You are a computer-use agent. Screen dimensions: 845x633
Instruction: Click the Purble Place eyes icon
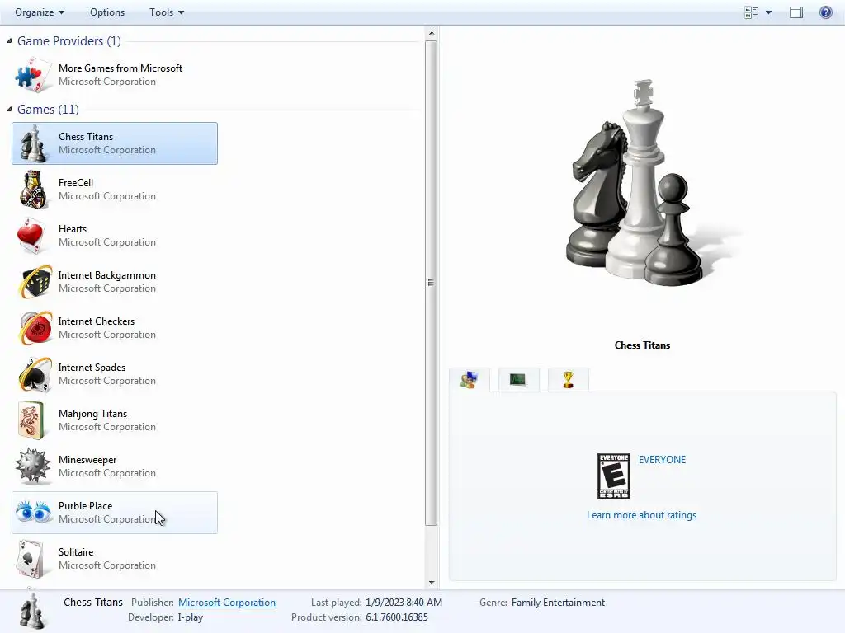click(33, 512)
